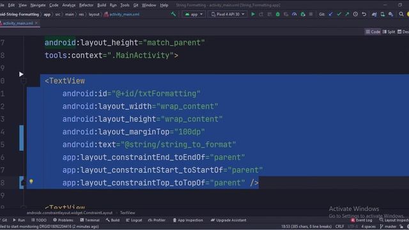Open the Git menu in menu bar
409x230 pixels.
[x=135, y=5]
